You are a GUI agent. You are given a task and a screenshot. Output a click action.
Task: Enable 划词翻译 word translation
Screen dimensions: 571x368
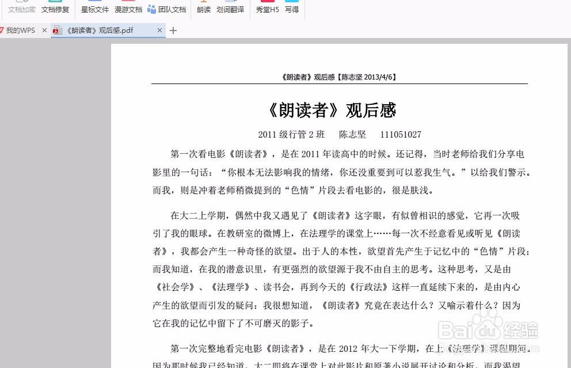coord(230,7)
